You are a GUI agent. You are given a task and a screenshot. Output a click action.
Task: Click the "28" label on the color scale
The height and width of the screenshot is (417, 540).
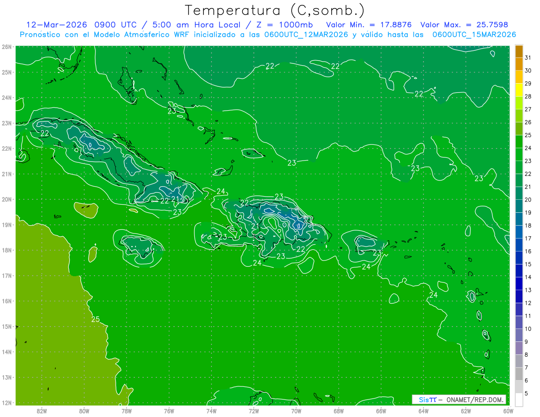528,96
